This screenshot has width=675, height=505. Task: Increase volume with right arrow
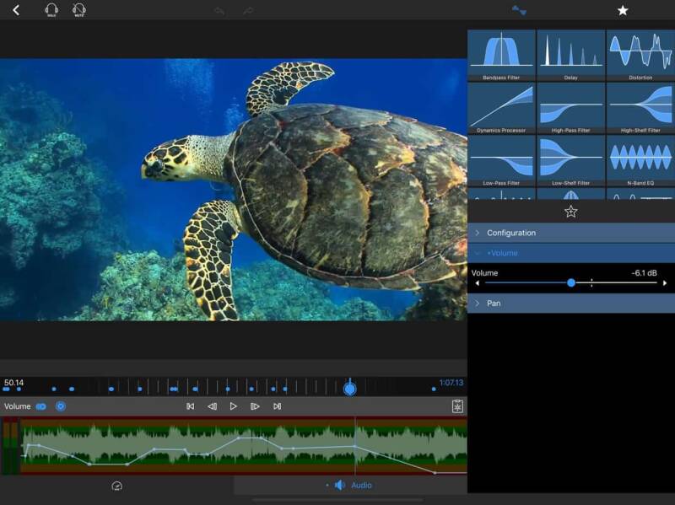point(665,283)
